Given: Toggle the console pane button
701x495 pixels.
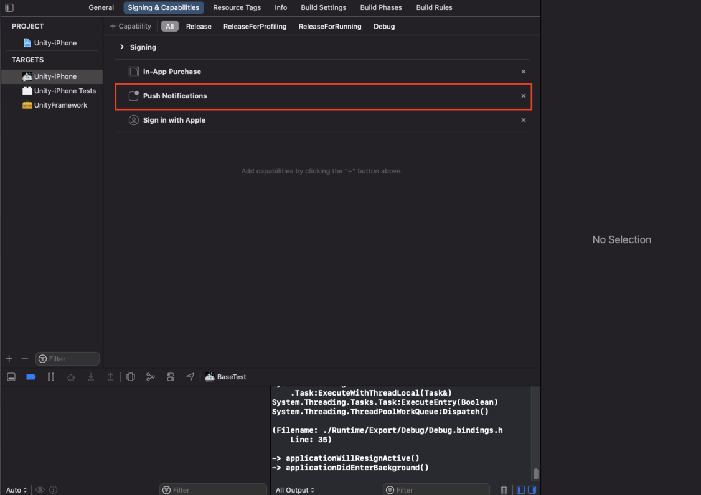Looking at the screenshot, I should [x=532, y=489].
